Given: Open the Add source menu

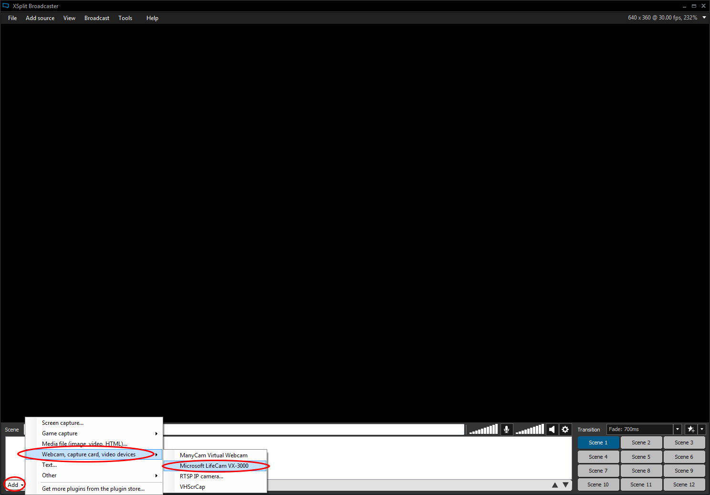Looking at the screenshot, I should (40, 18).
